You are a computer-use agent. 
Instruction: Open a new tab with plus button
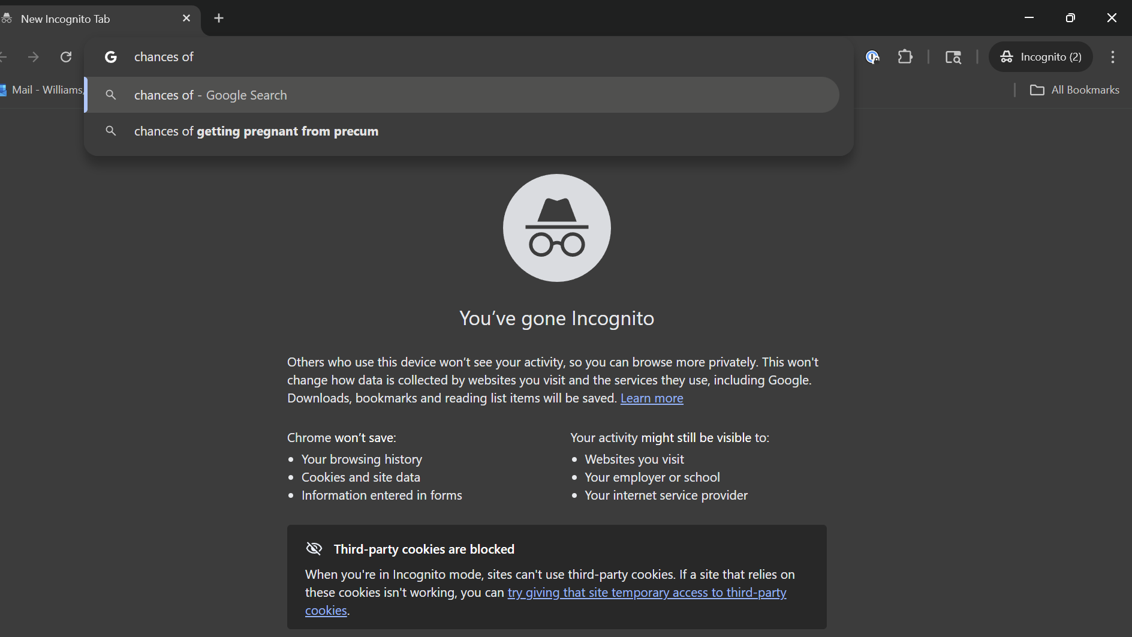pos(219,19)
